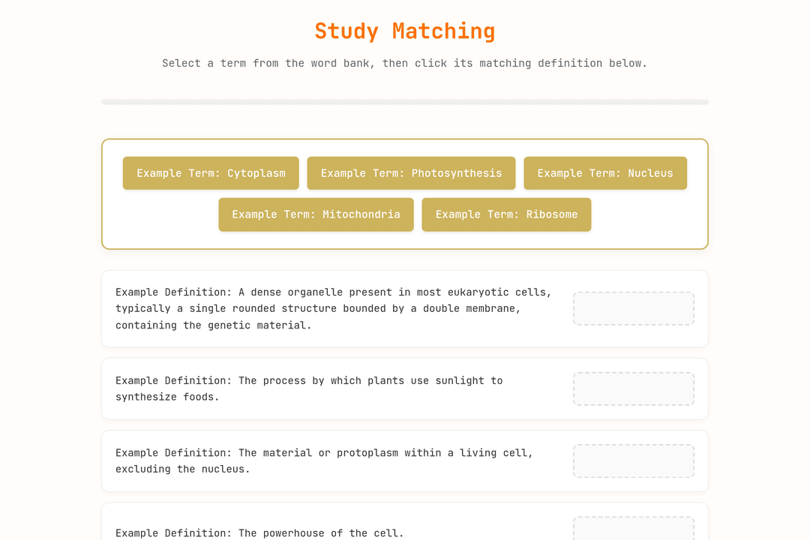Click empty answer slot beside sunlight definition

[x=633, y=388]
